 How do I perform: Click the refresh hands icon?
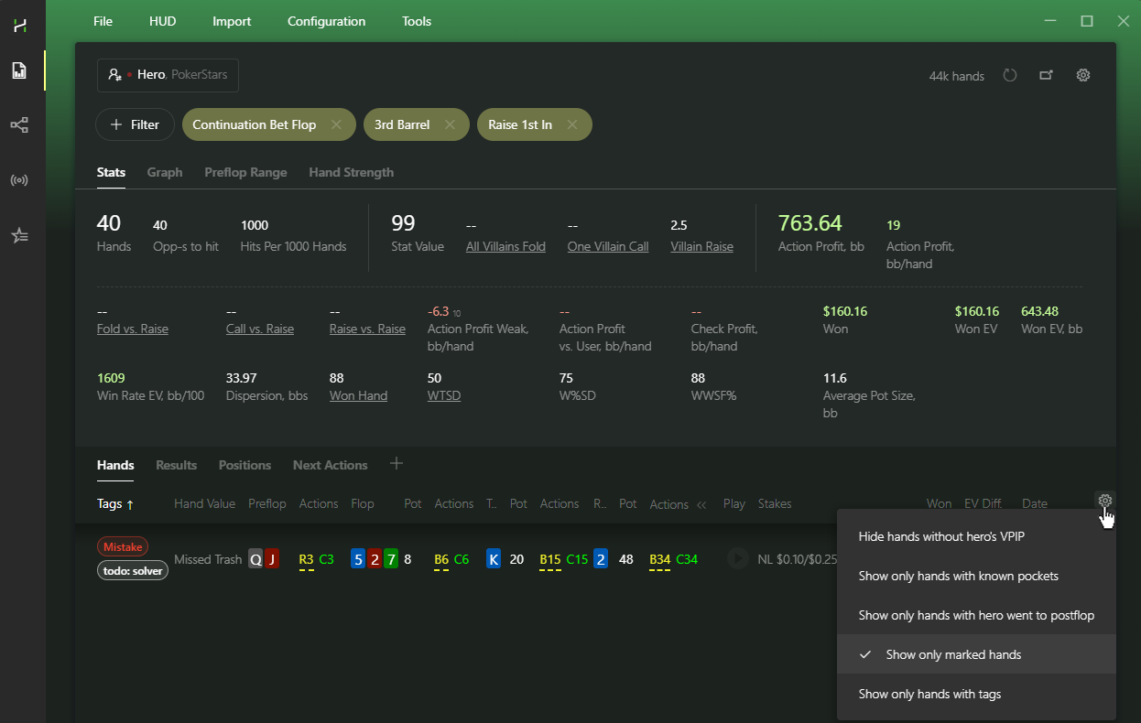pyautogui.click(x=1010, y=76)
